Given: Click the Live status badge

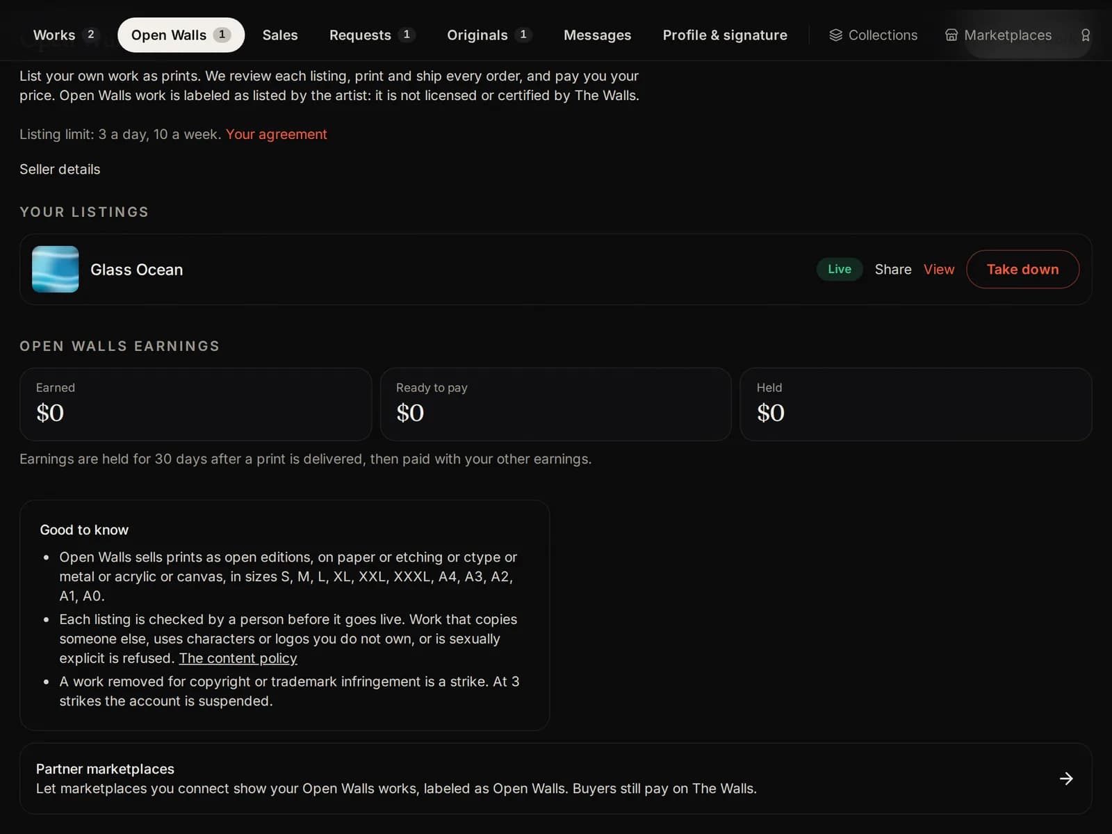Looking at the screenshot, I should [840, 269].
